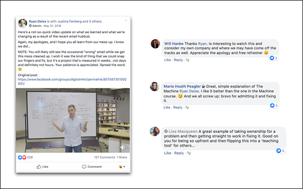
Task: View the 3 likes on Maria's comment
Action: coord(274,106)
